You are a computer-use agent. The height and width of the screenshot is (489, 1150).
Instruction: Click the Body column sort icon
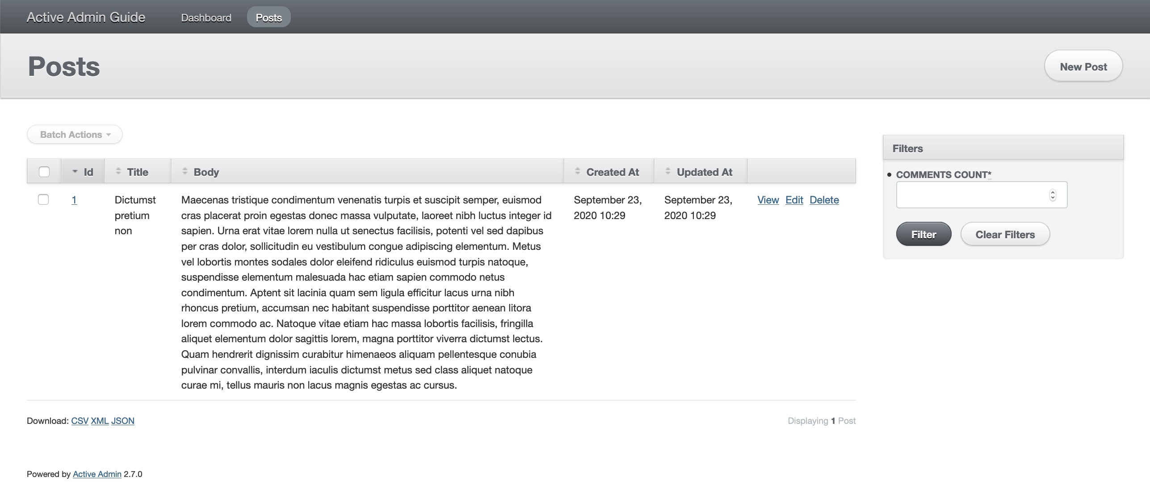pyautogui.click(x=185, y=171)
